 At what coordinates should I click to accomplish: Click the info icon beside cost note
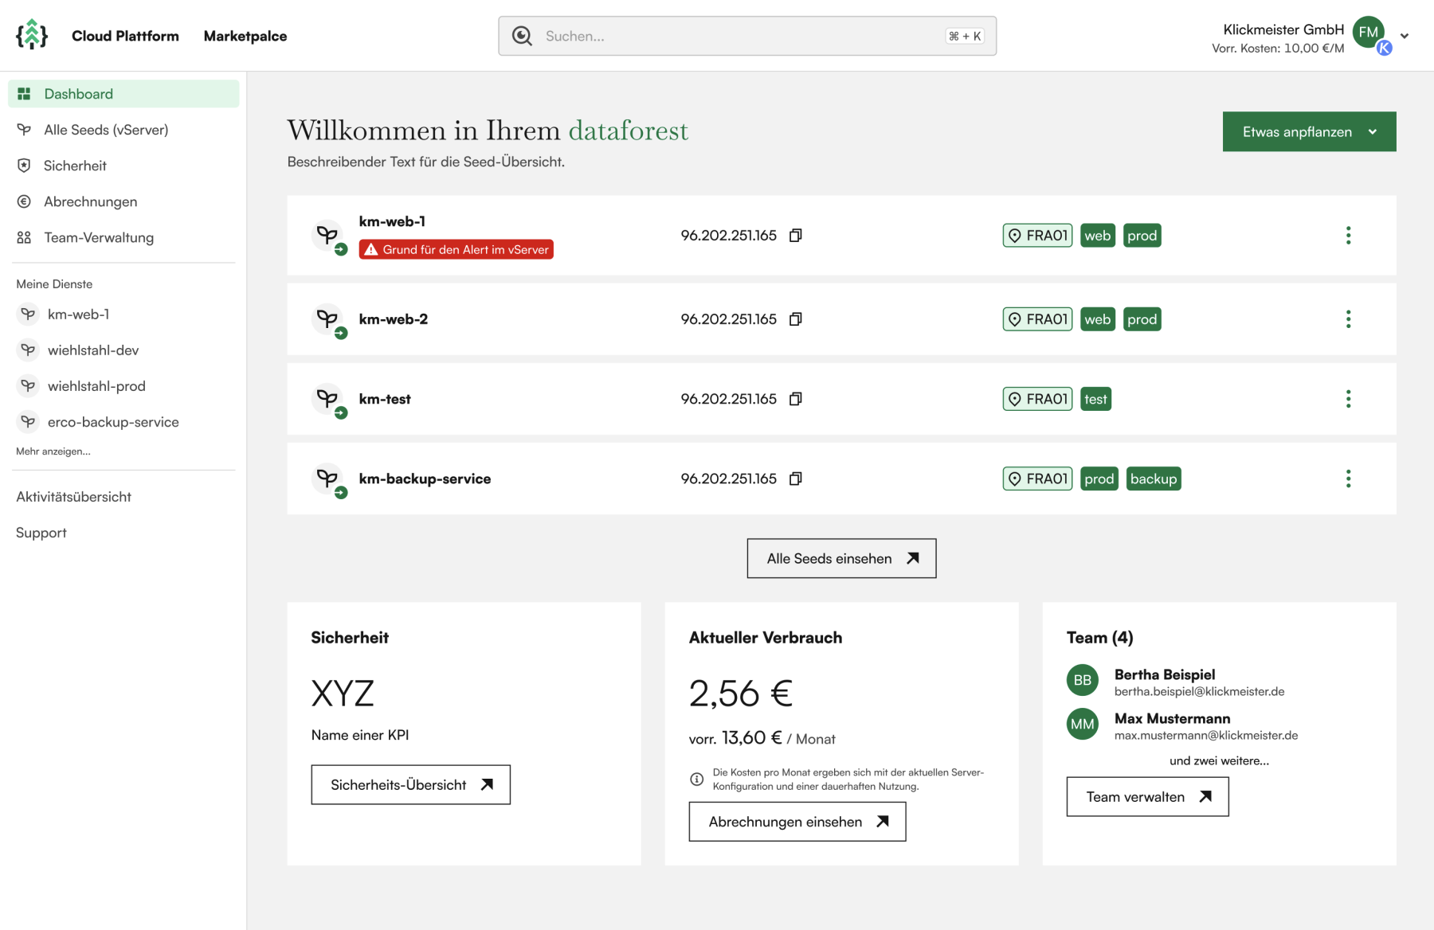click(x=696, y=779)
